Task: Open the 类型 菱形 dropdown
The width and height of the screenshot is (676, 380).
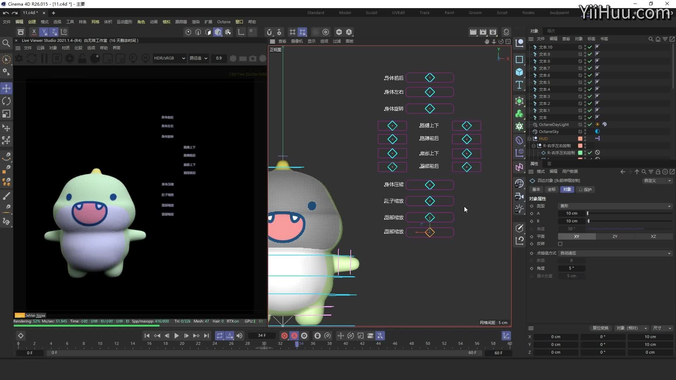Action: 615,206
